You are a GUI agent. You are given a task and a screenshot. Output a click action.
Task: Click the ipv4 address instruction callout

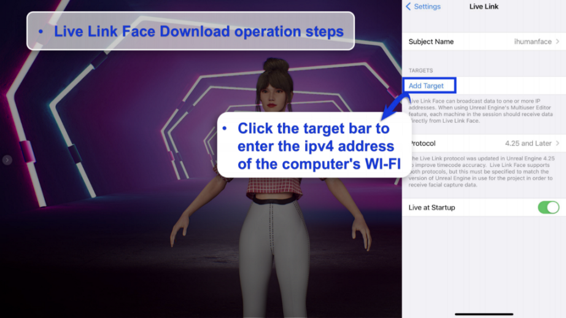pyautogui.click(x=313, y=146)
